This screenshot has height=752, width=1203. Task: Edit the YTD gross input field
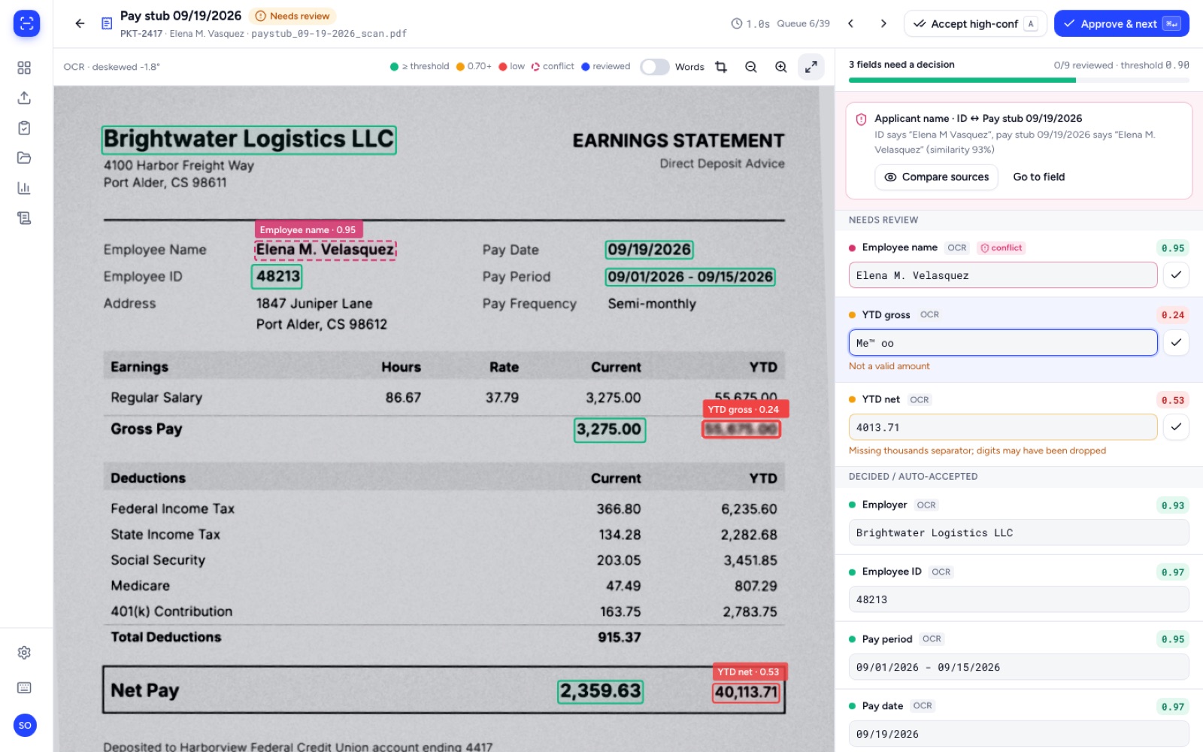click(1003, 343)
